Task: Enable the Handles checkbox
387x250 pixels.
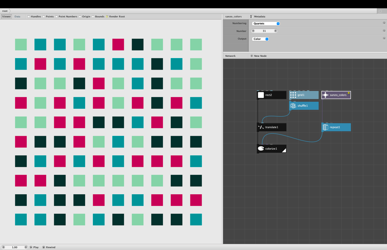Action: pos(29,17)
